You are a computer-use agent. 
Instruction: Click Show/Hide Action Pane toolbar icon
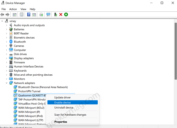34,15
